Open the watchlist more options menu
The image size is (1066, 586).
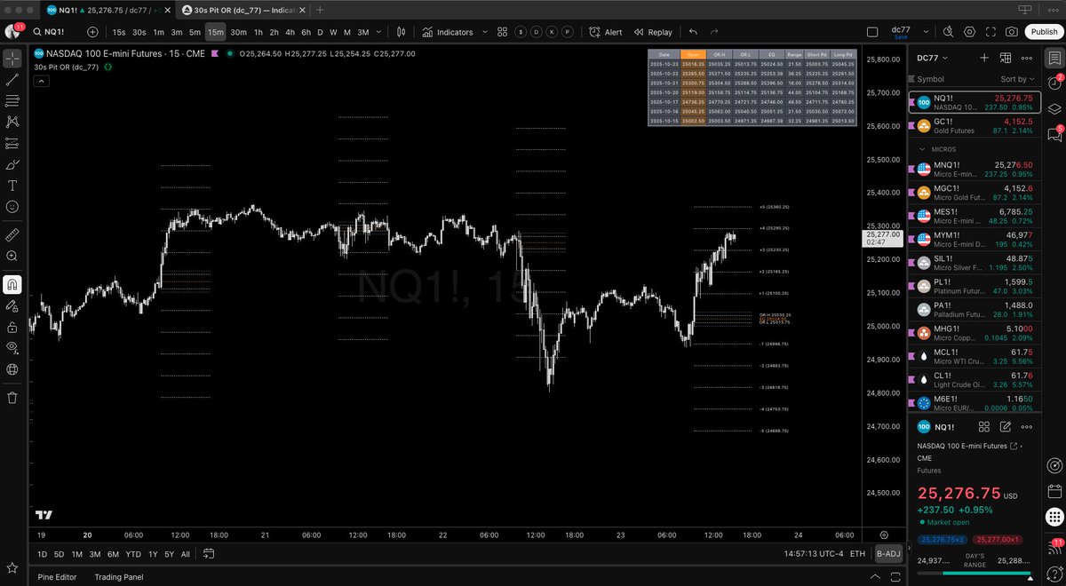(x=1027, y=58)
